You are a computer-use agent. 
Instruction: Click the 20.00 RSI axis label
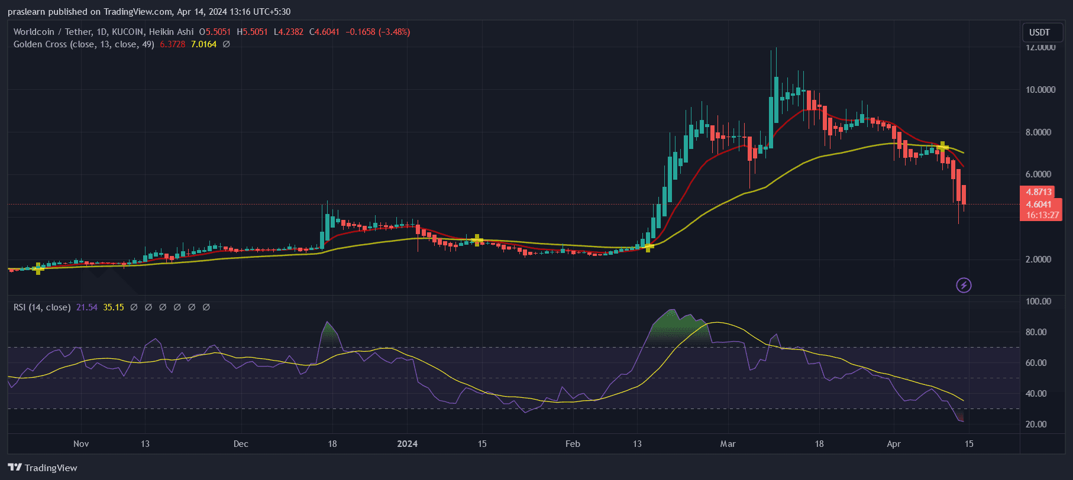(x=1036, y=424)
